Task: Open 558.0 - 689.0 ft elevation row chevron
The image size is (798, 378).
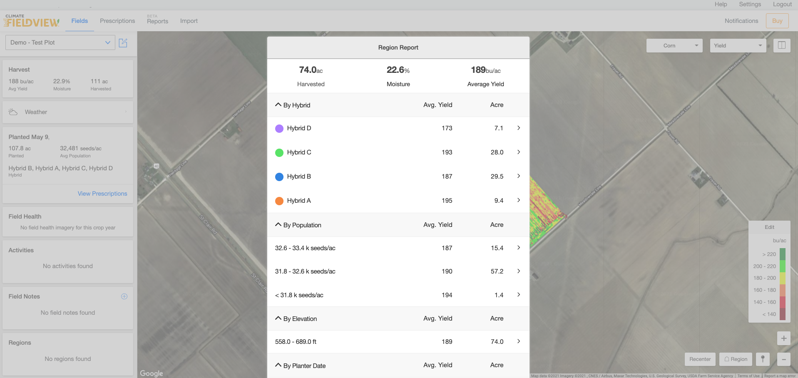Action: [x=519, y=341]
